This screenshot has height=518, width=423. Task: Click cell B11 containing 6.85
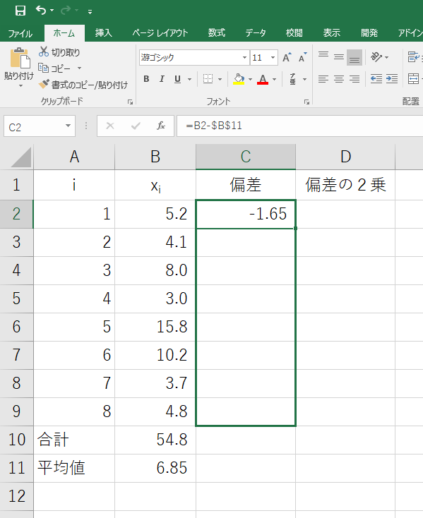pos(155,468)
